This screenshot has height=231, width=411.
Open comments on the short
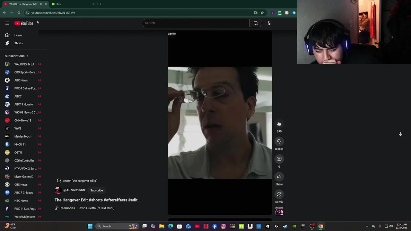tap(279, 159)
